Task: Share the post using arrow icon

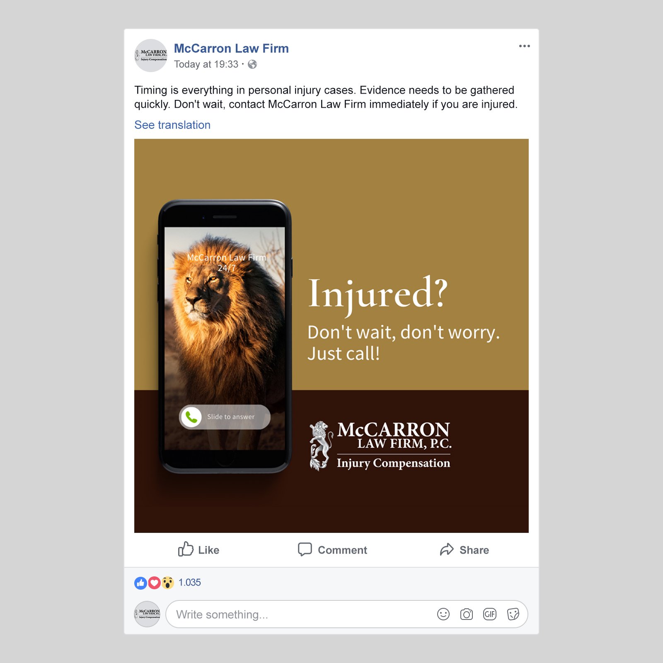Action: tap(447, 549)
